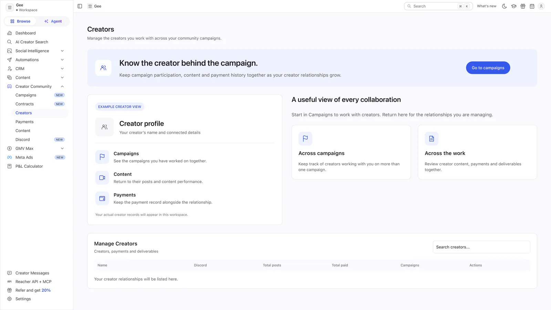Screen dimensions: 551x310
Task: Focus the Search creators input
Action: coord(481,247)
